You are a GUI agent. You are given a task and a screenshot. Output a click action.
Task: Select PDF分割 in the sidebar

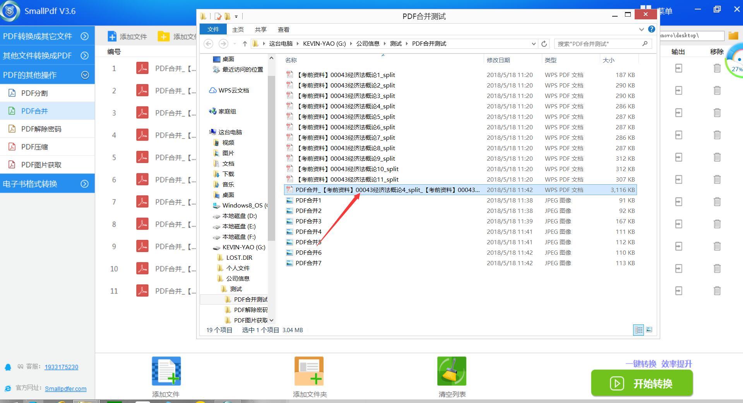coord(47,93)
